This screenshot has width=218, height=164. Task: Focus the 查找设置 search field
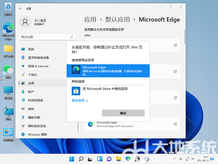coord(47,37)
